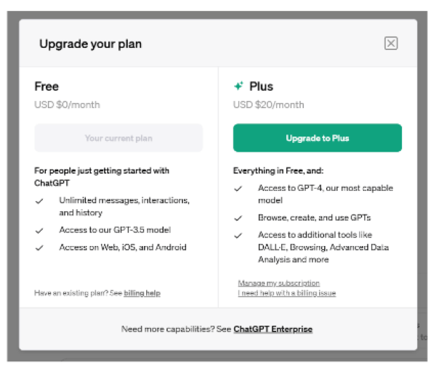Open the billing help link
The image size is (436, 373).
pyautogui.click(x=142, y=293)
